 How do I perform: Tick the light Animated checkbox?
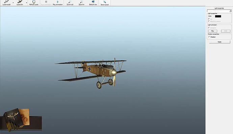click(209, 28)
